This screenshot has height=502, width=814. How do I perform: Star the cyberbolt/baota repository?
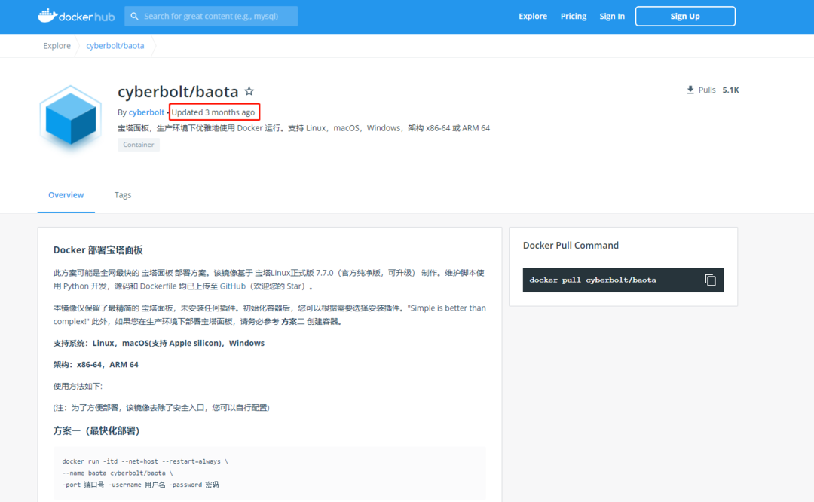(x=249, y=91)
